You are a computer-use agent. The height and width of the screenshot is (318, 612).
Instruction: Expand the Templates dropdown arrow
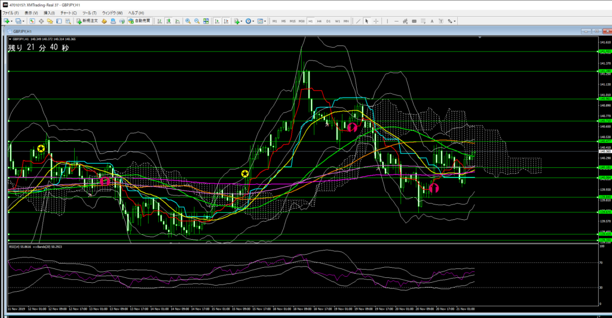tap(265, 21)
